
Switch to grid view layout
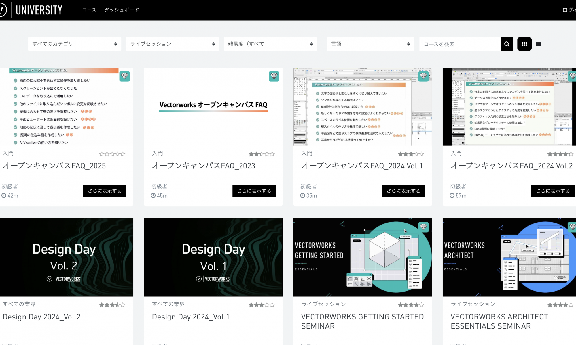click(524, 44)
